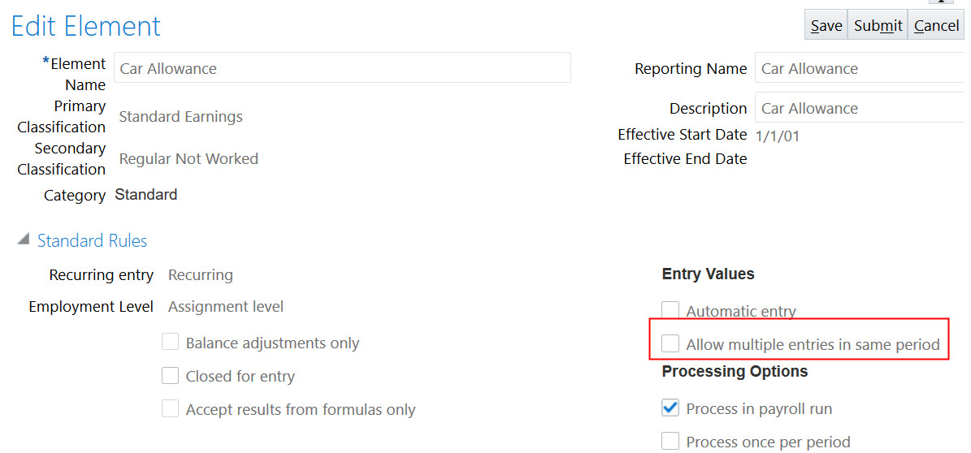
Task: Click the Regular Not Worked value
Action: tap(189, 158)
